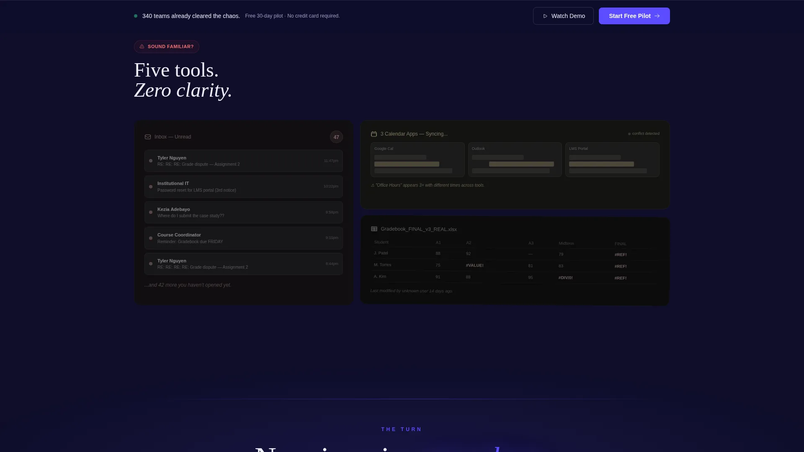Click A. Kim row name
The image size is (804, 452).
point(380,277)
